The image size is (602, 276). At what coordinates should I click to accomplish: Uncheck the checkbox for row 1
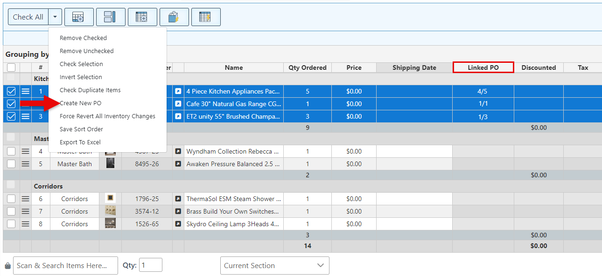(11, 92)
